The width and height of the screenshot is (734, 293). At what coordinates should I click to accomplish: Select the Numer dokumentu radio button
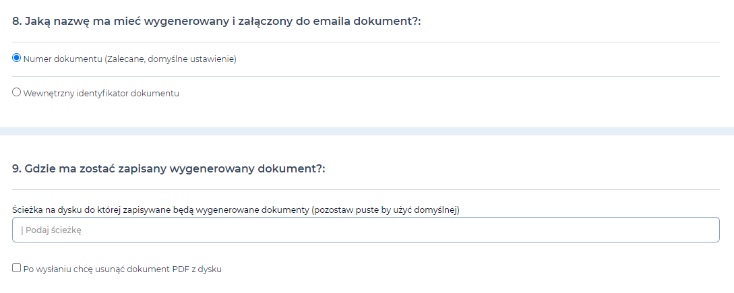coord(16,58)
